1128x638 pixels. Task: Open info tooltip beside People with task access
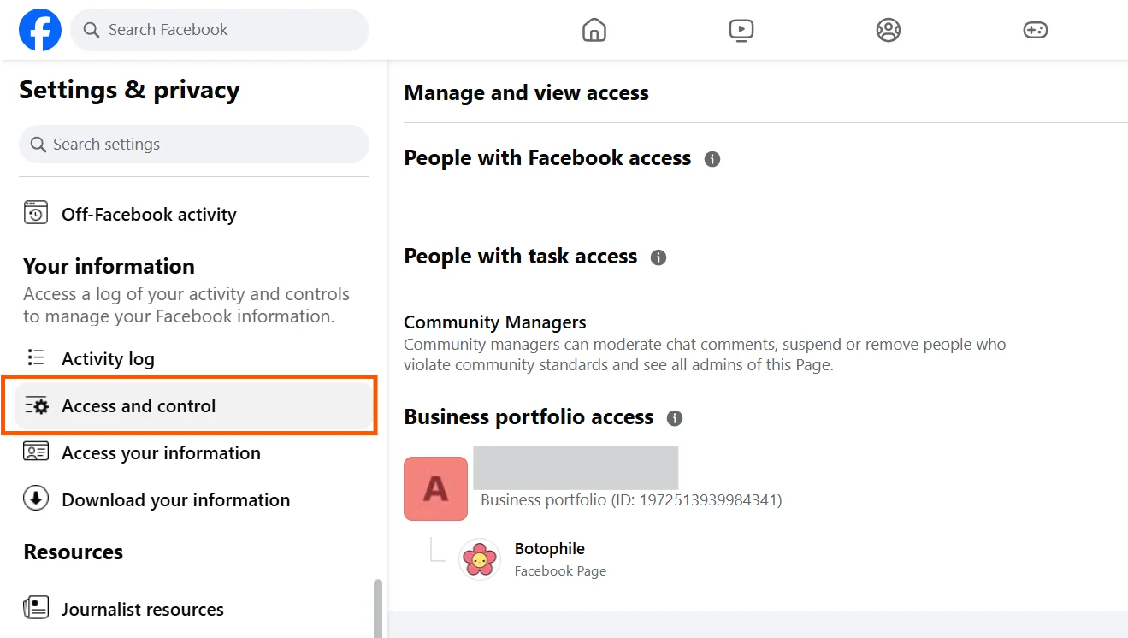click(x=658, y=257)
